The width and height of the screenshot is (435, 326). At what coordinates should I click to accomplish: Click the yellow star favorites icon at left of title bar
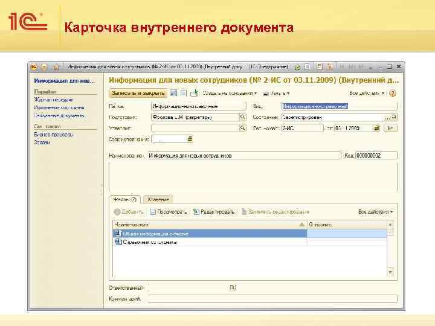56,67
